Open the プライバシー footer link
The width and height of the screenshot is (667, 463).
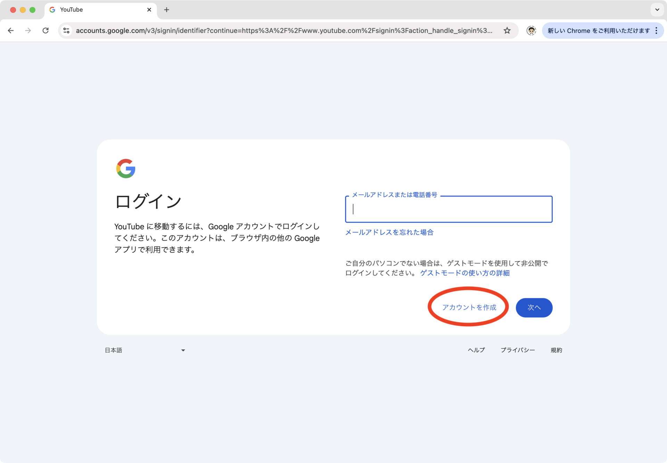518,350
